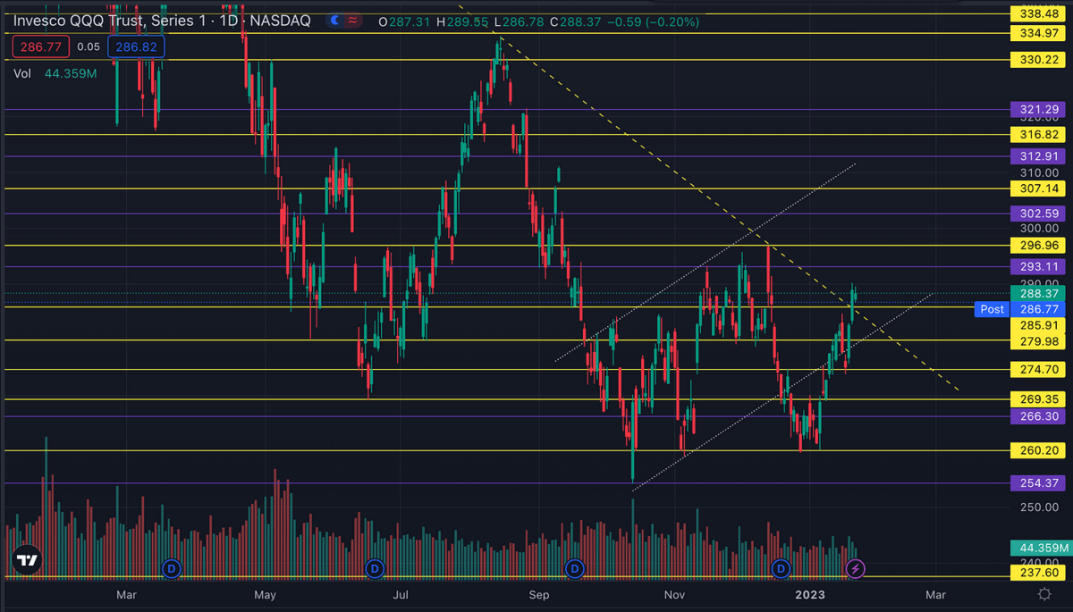Open the dividend D marker near March

(172, 567)
